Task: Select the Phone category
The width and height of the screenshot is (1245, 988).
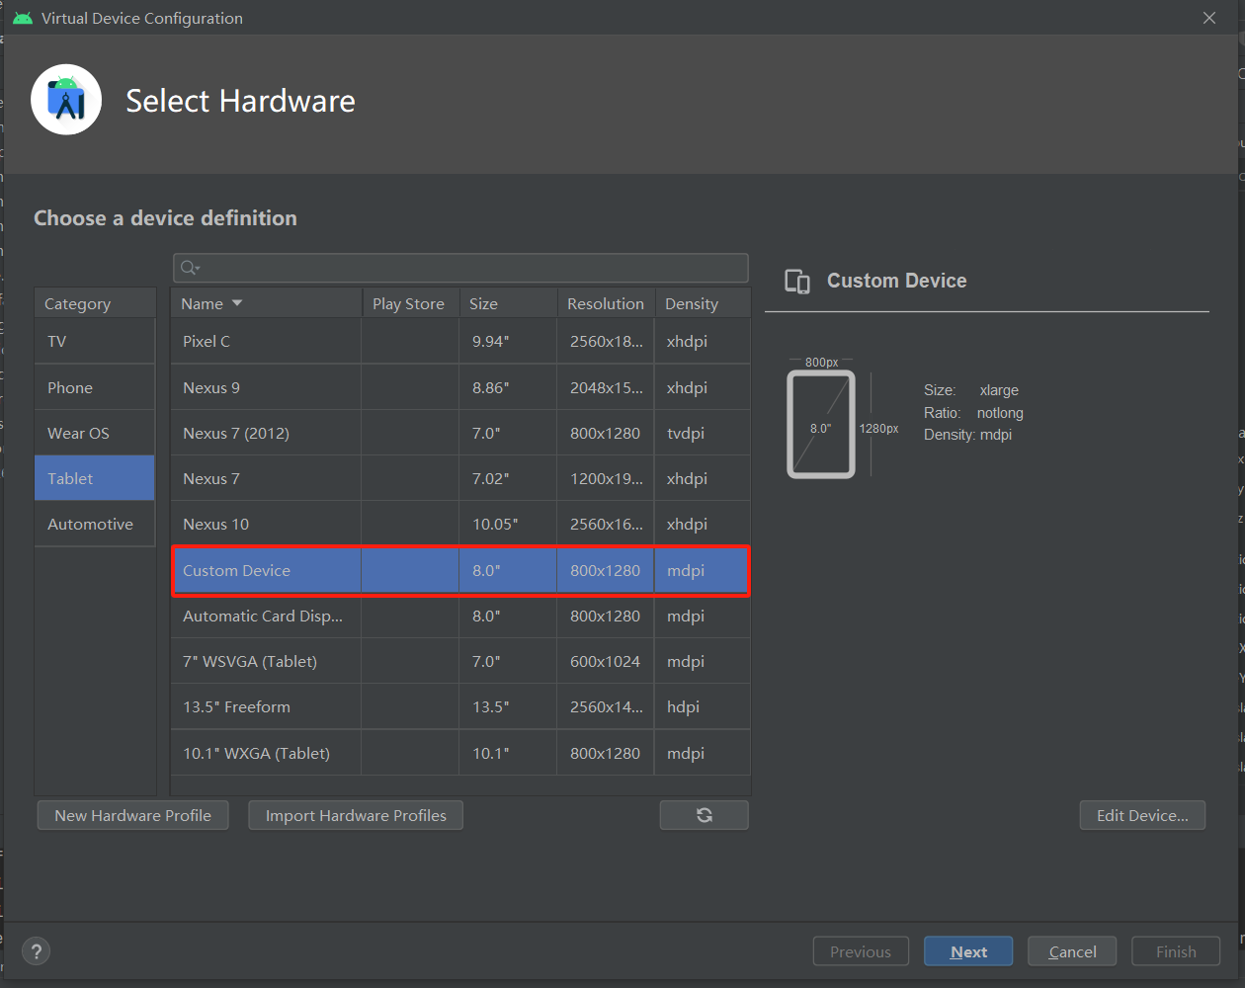Action: (95, 387)
